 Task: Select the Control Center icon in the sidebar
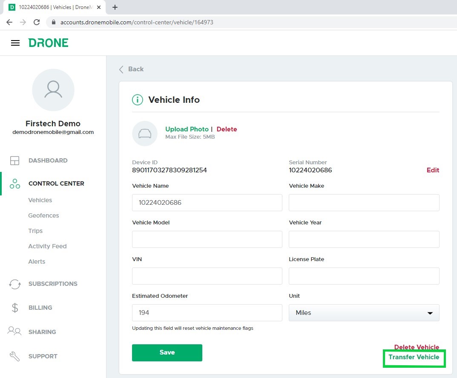click(14, 183)
